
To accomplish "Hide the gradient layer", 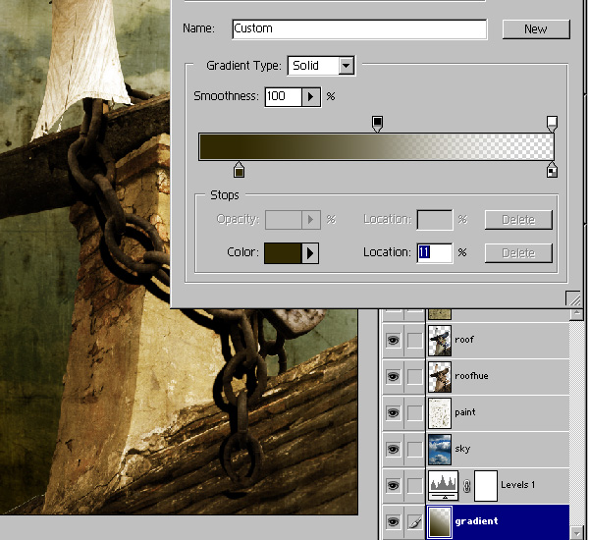I will point(393,521).
